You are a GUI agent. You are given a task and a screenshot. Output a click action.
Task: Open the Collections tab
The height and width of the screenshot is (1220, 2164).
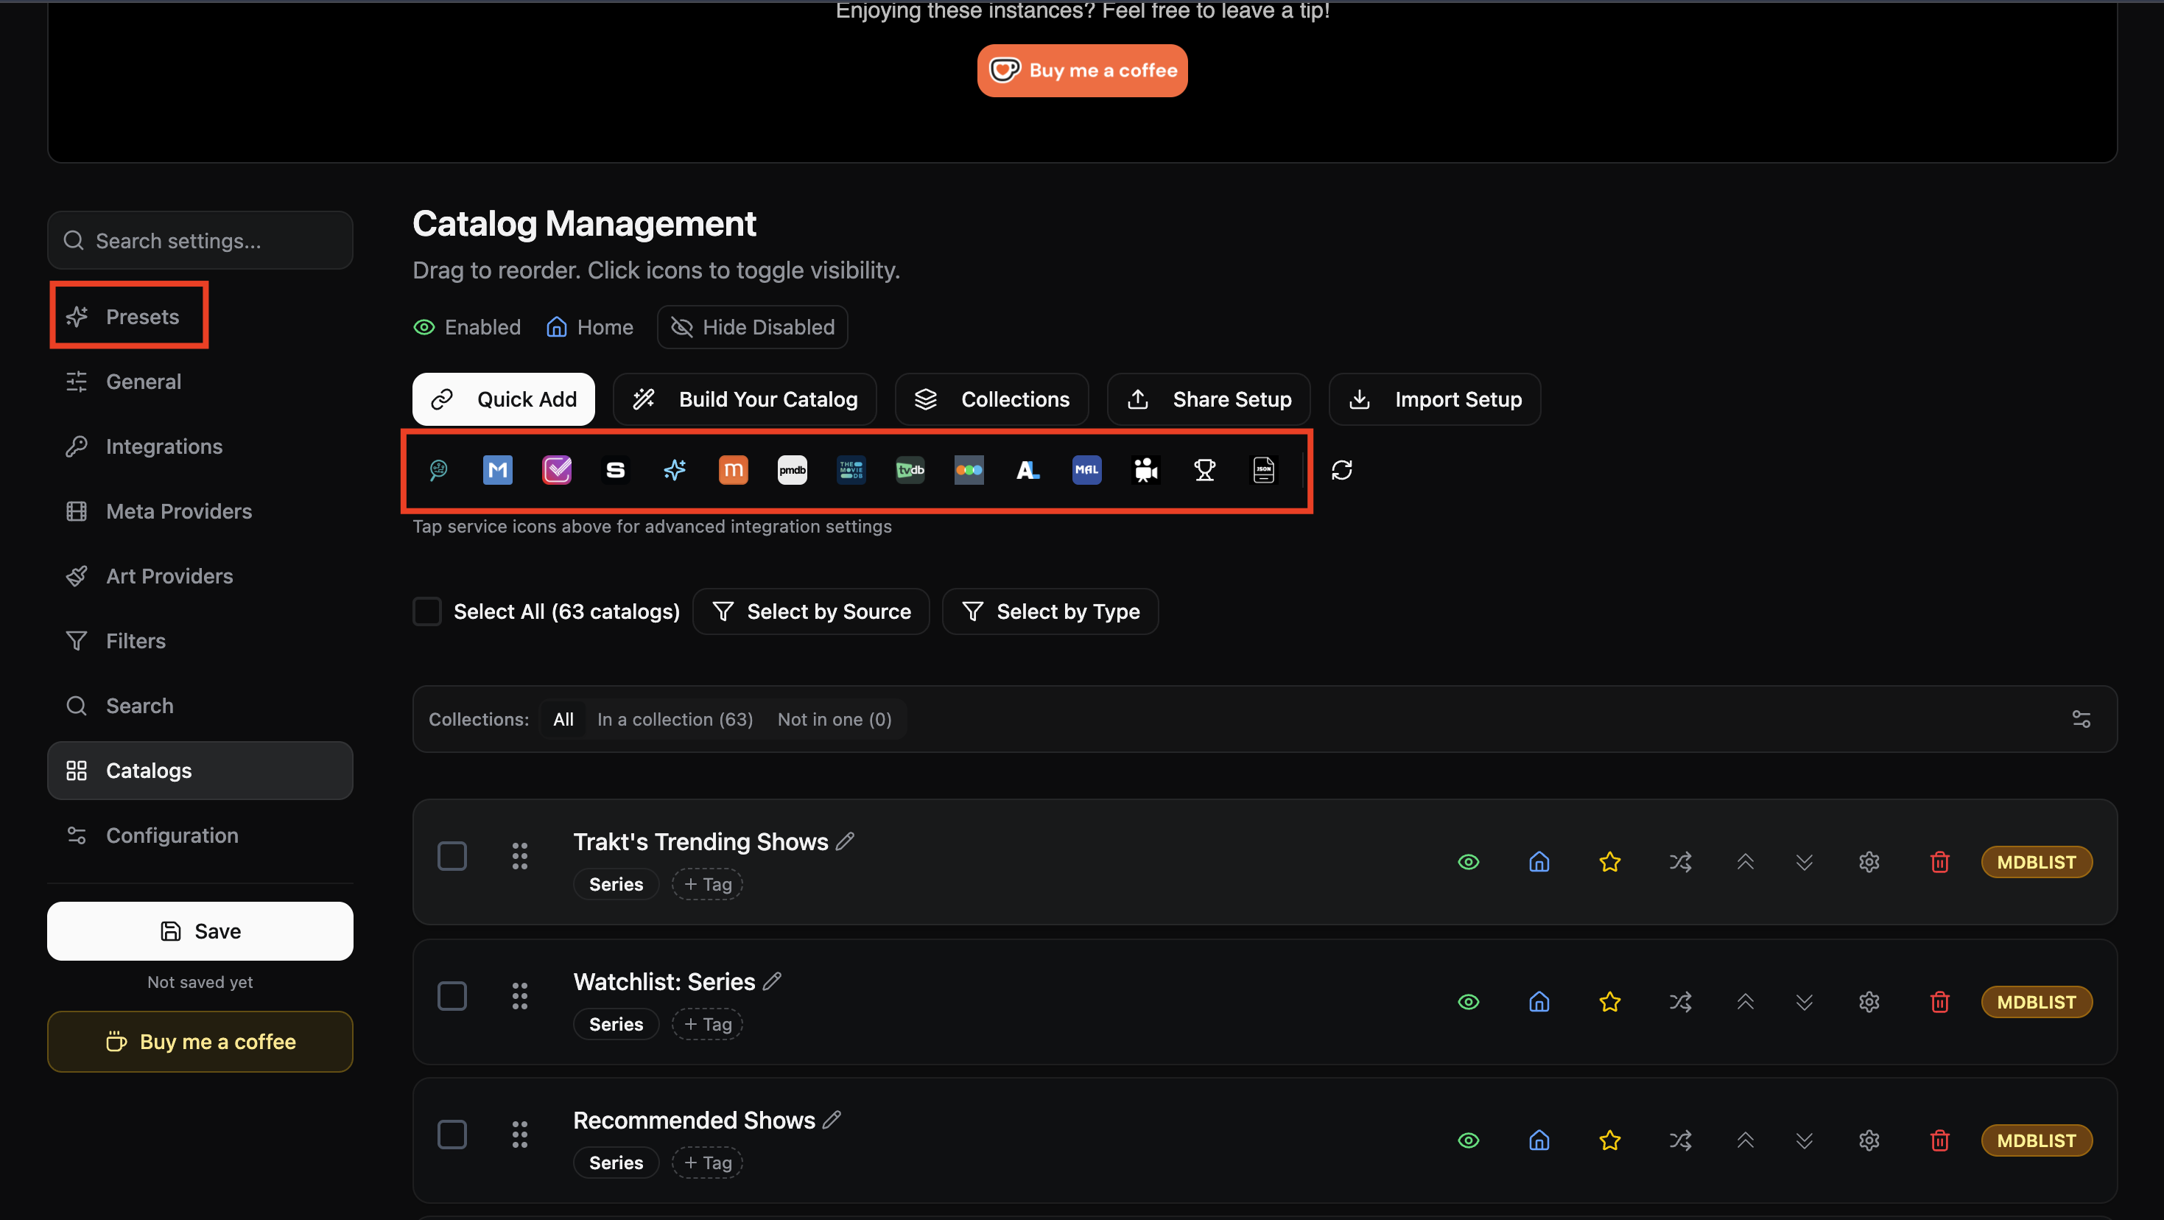pos(991,399)
